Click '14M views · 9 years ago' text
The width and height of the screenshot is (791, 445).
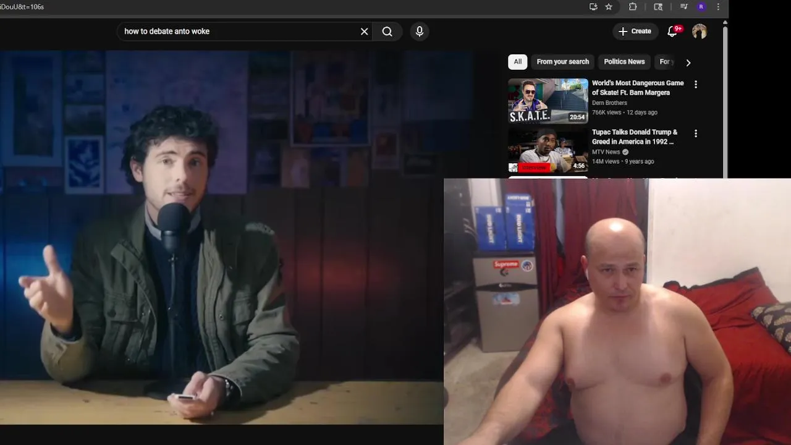tap(623, 161)
